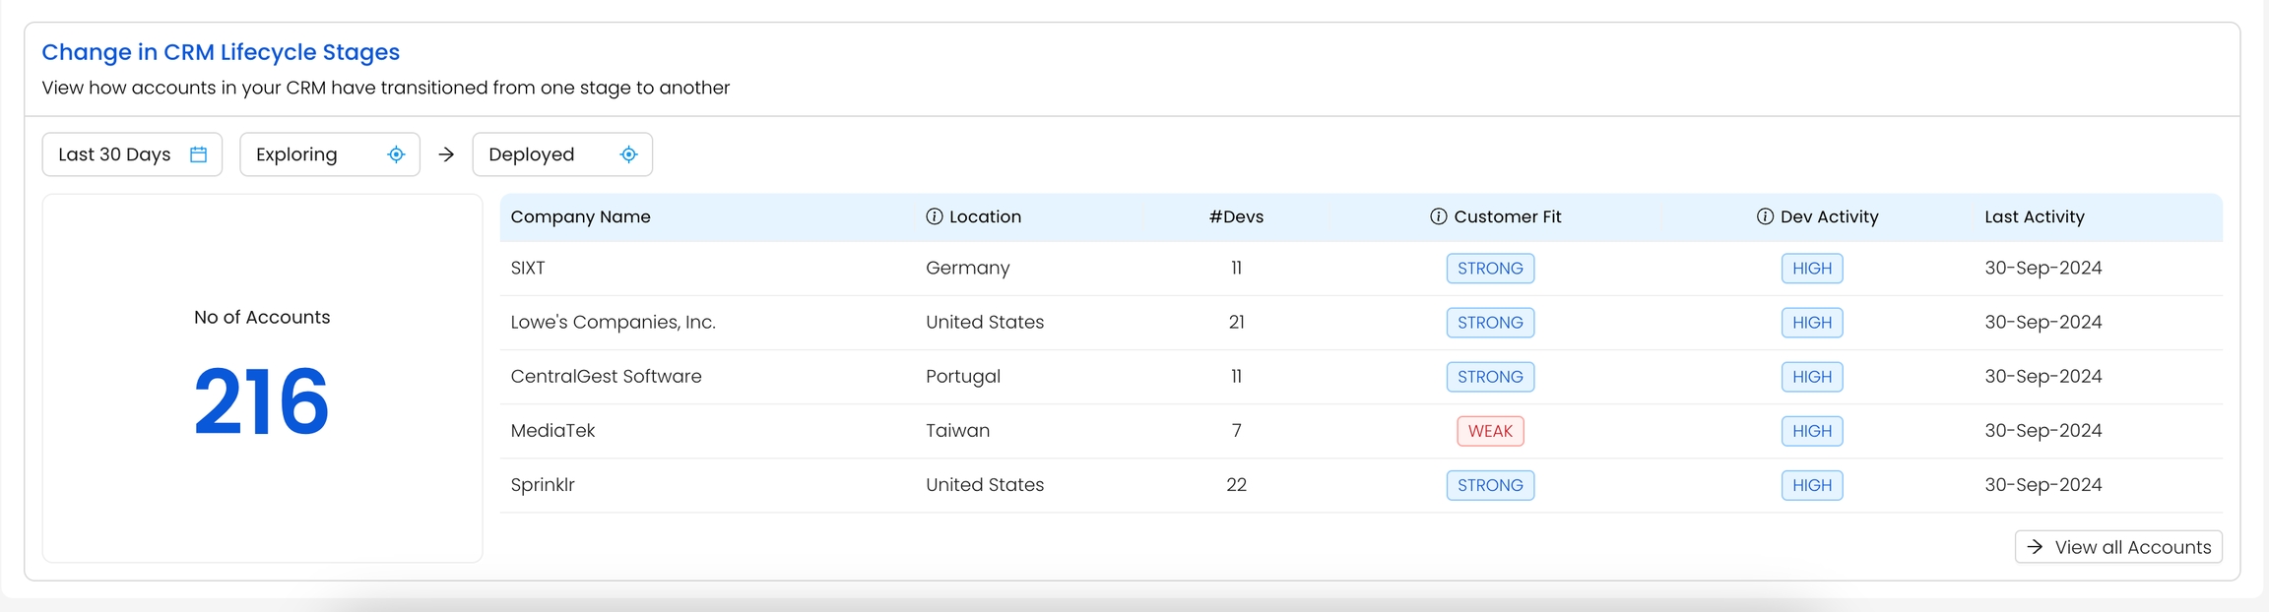The image size is (2269, 612).
Task: Open the SIXT company row
Action: coord(528,268)
